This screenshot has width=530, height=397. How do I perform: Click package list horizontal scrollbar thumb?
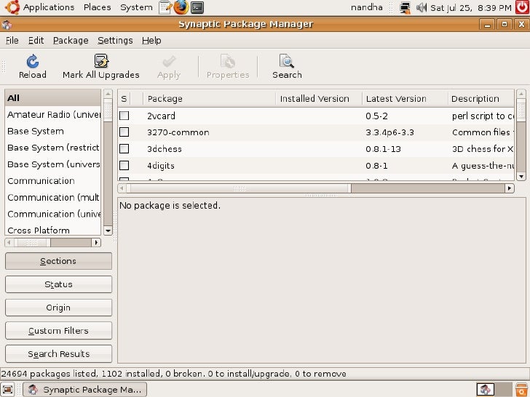[239, 188]
